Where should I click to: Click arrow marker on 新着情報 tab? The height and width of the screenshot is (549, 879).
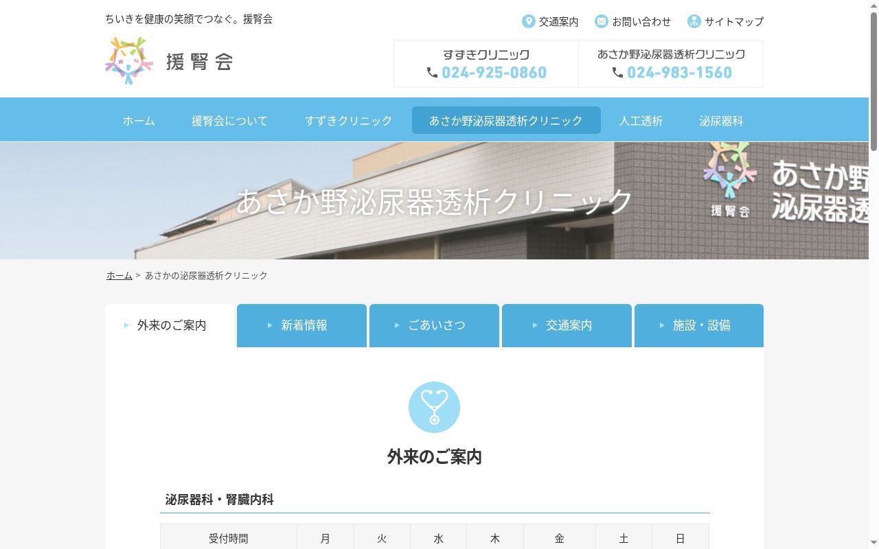pos(270,325)
